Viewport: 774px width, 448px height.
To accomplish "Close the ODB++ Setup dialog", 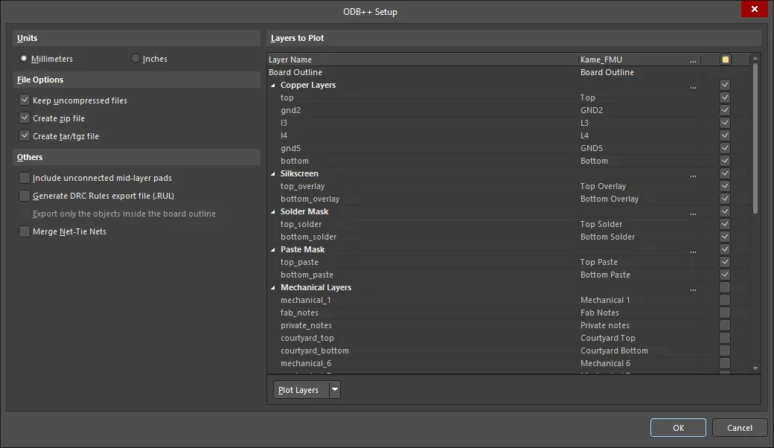I will coord(754,9).
